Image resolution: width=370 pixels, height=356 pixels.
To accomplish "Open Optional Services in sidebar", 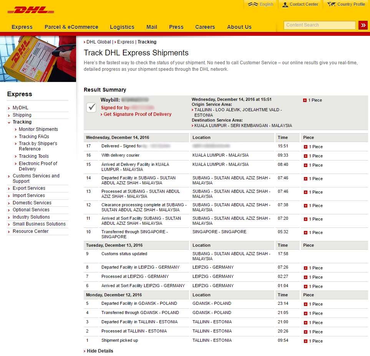I will click(x=31, y=210).
